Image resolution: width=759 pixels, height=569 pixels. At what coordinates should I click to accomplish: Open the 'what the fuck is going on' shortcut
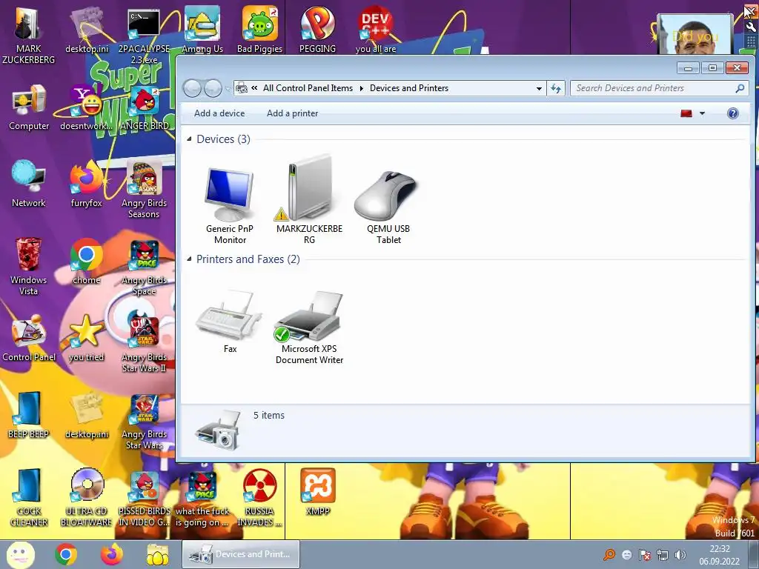coord(202,497)
